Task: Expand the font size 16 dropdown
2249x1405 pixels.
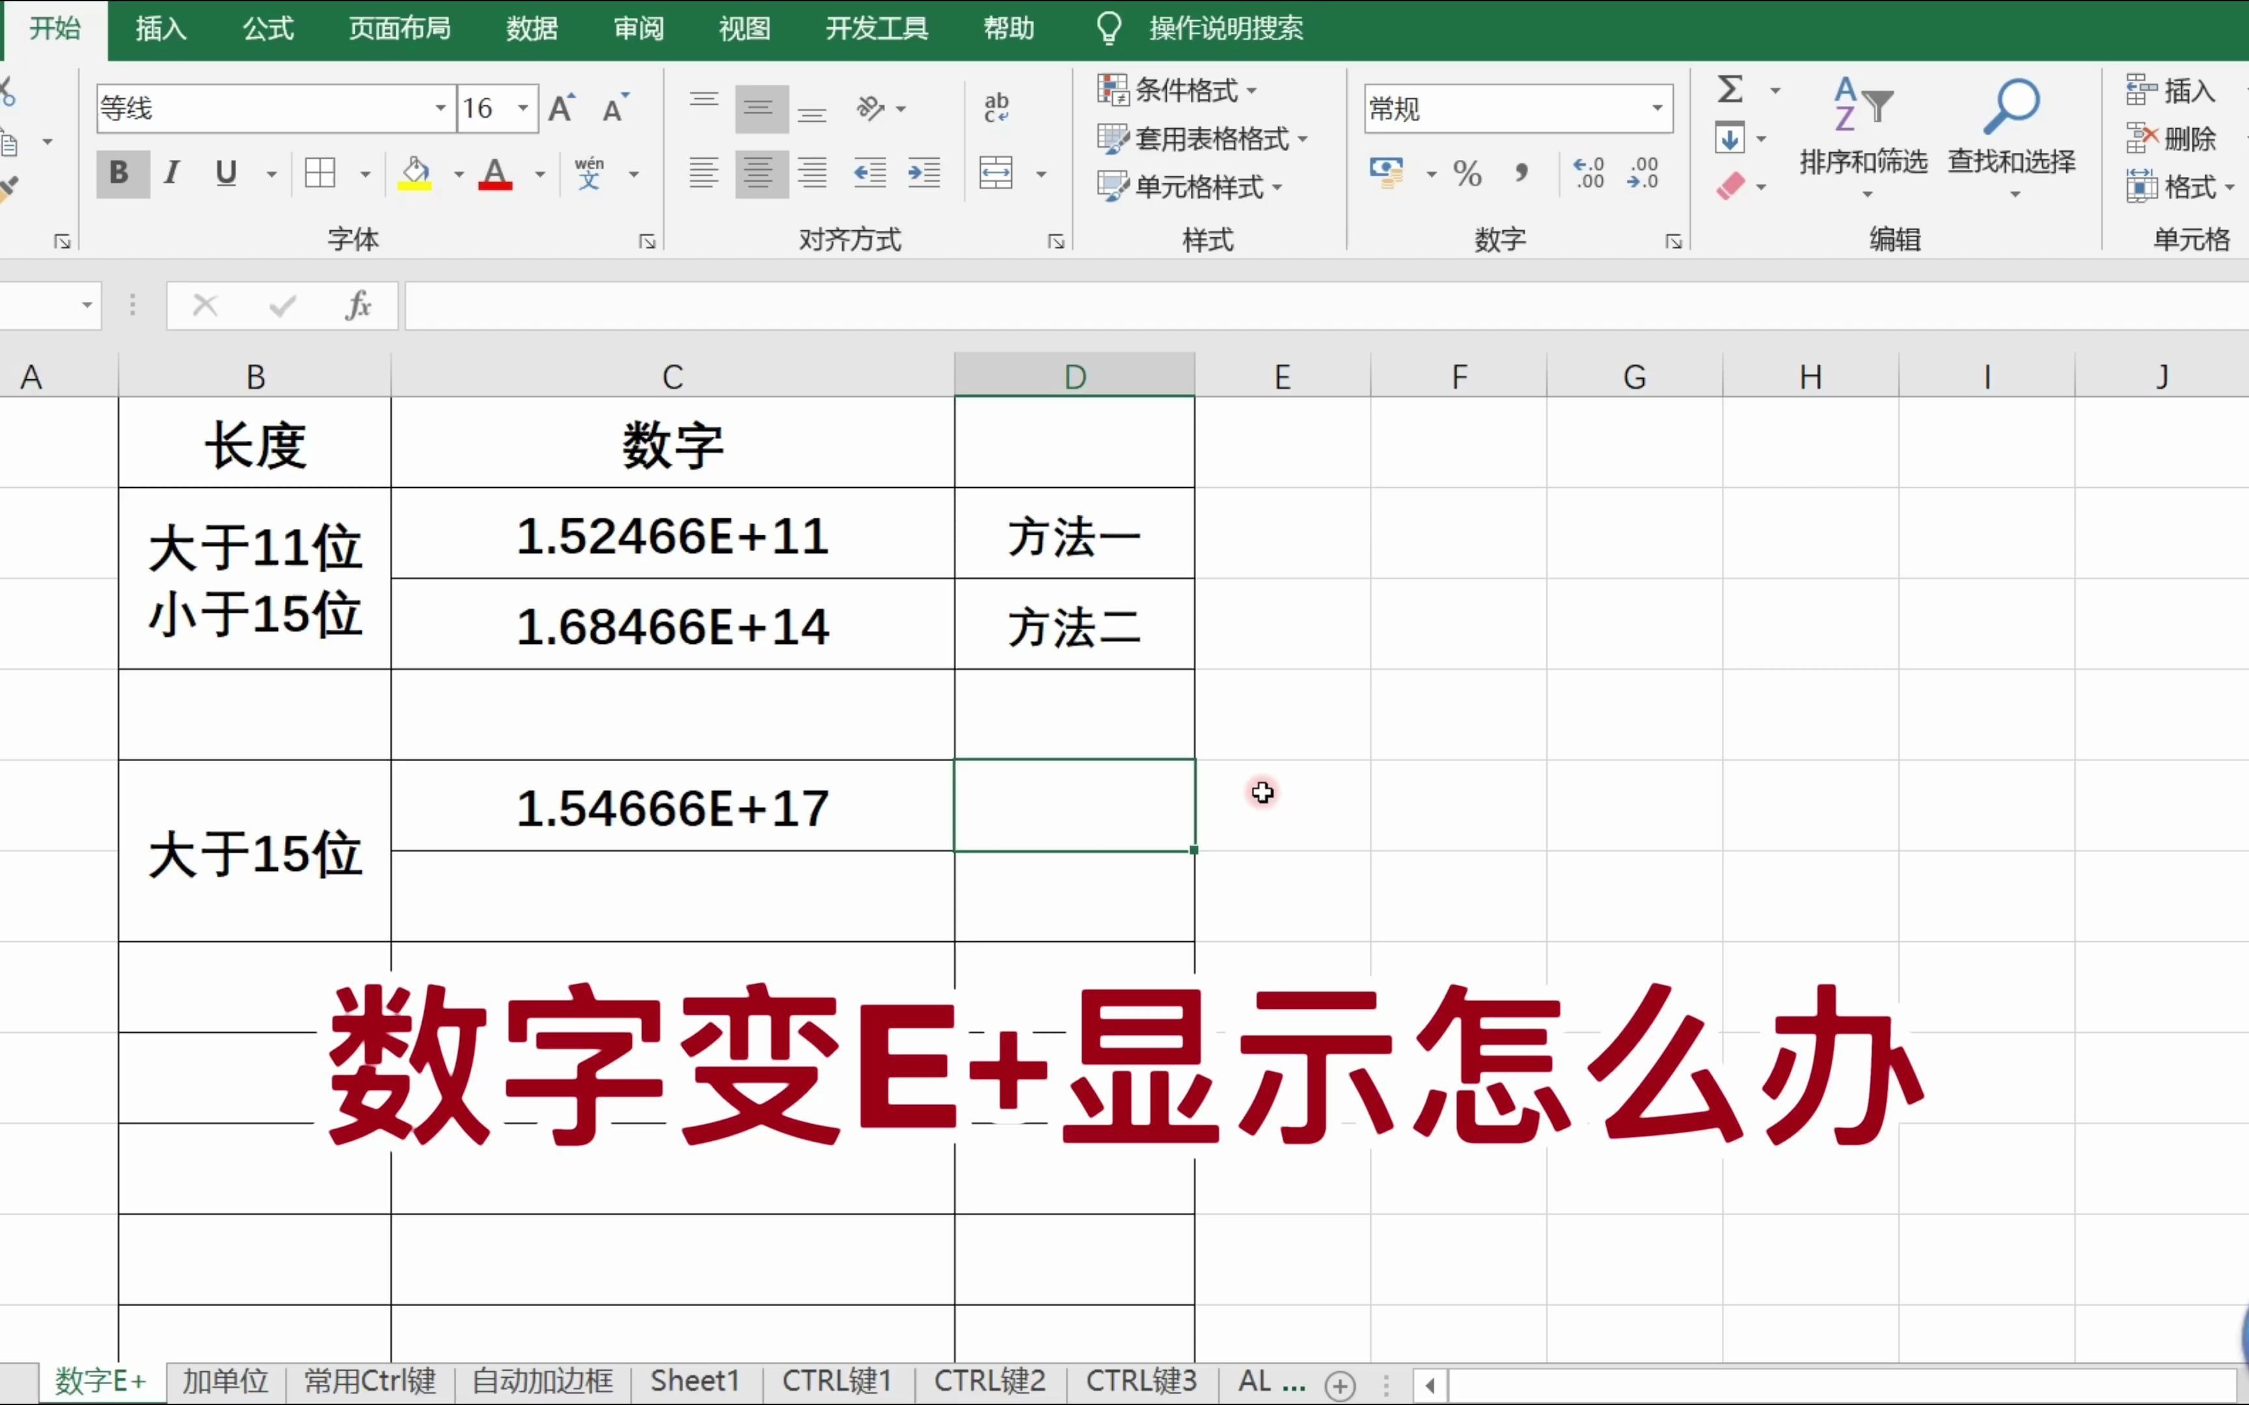Action: click(x=523, y=109)
